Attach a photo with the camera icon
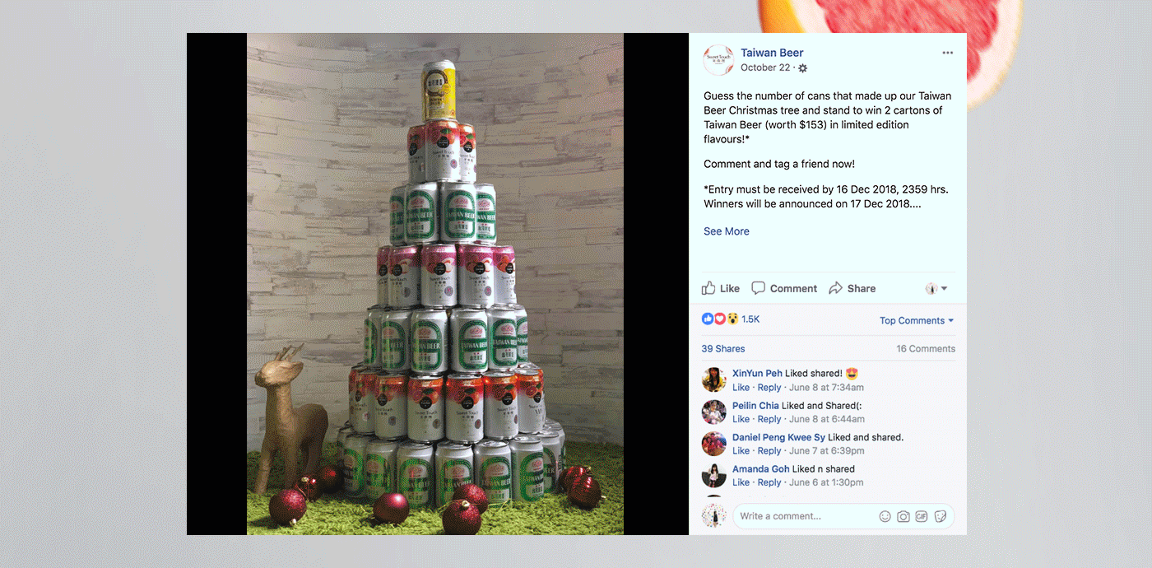Viewport: 1152px width, 568px height. pyautogui.click(x=903, y=516)
